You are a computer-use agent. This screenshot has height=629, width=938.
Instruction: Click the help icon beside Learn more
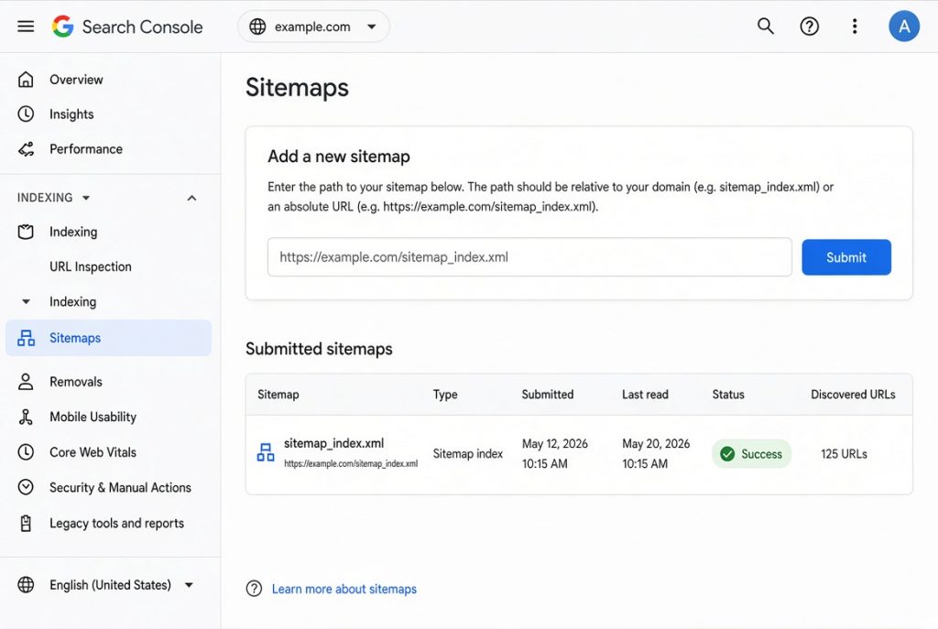click(255, 589)
